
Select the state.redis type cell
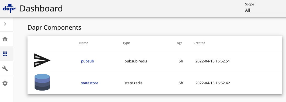134,83
